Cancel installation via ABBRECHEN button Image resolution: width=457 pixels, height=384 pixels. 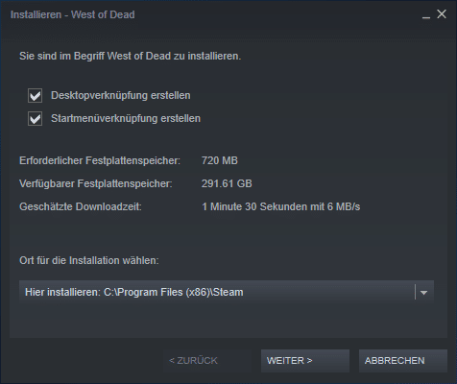403,361
